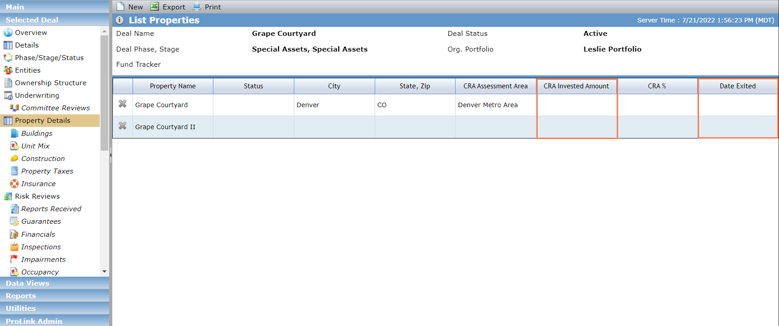Expand the Reports panel

(x=54, y=296)
